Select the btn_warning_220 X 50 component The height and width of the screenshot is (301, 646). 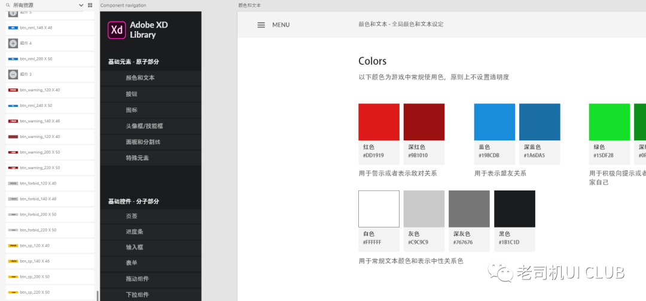(50, 168)
